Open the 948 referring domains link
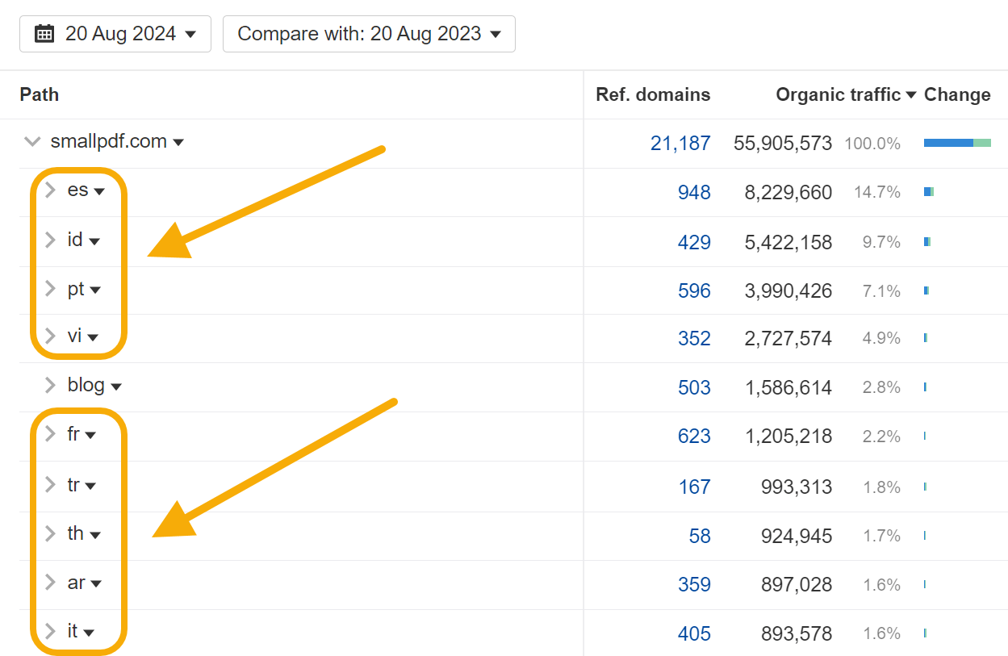 tap(694, 192)
